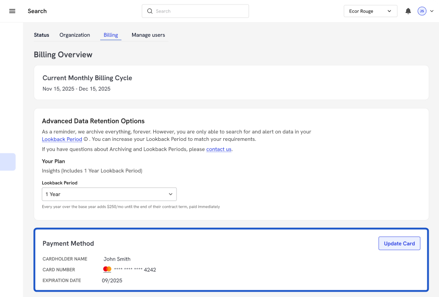Click the masked card number ending 4242

135,270
